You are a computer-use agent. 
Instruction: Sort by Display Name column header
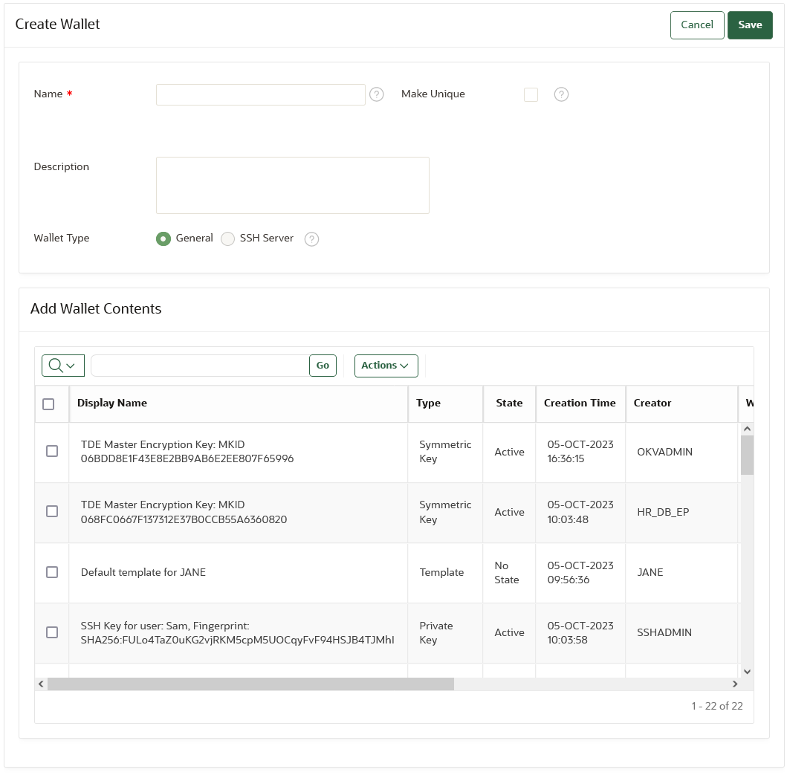pyautogui.click(x=112, y=403)
